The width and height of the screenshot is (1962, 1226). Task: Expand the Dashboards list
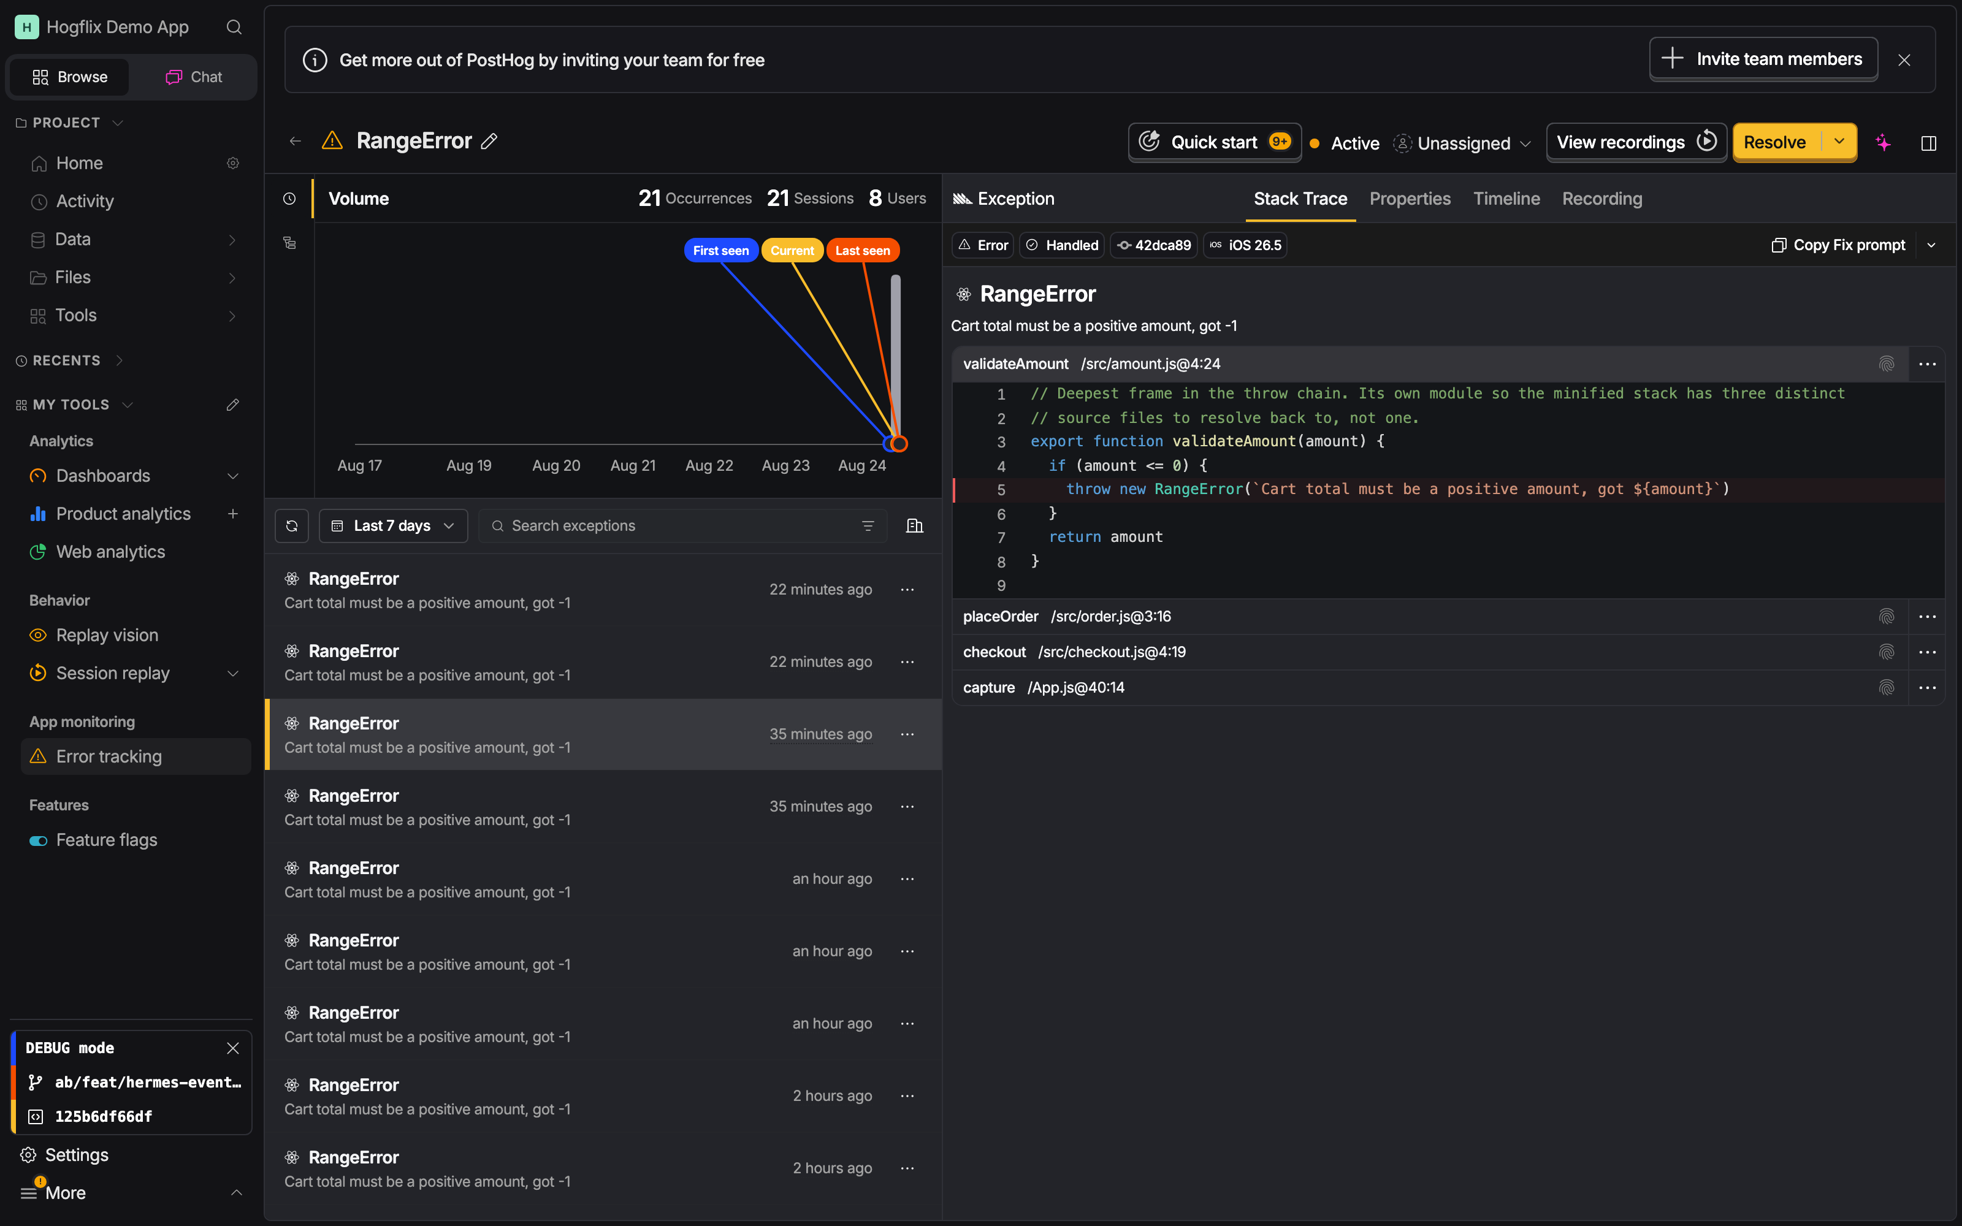click(x=233, y=477)
